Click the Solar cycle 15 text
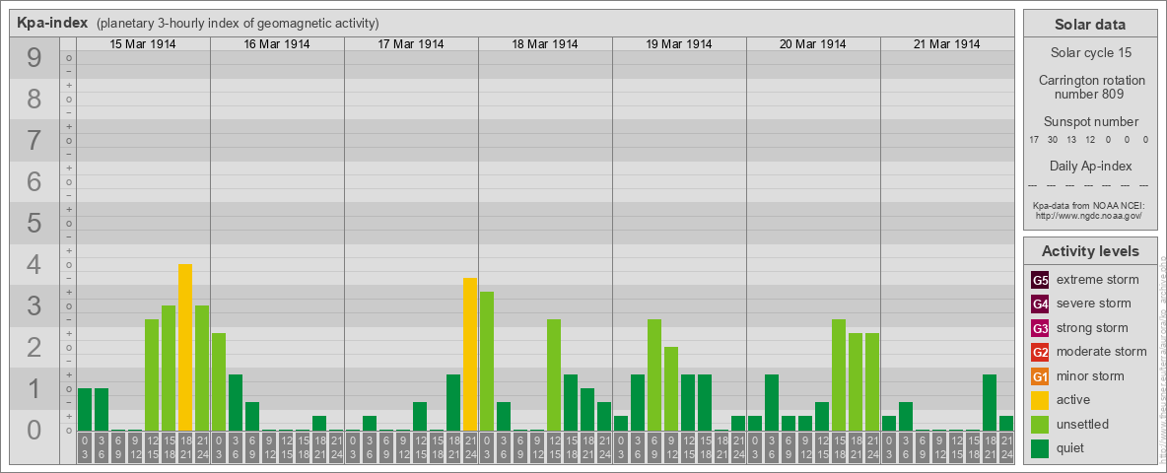Screen dimensions: 1167x473 1090,53
